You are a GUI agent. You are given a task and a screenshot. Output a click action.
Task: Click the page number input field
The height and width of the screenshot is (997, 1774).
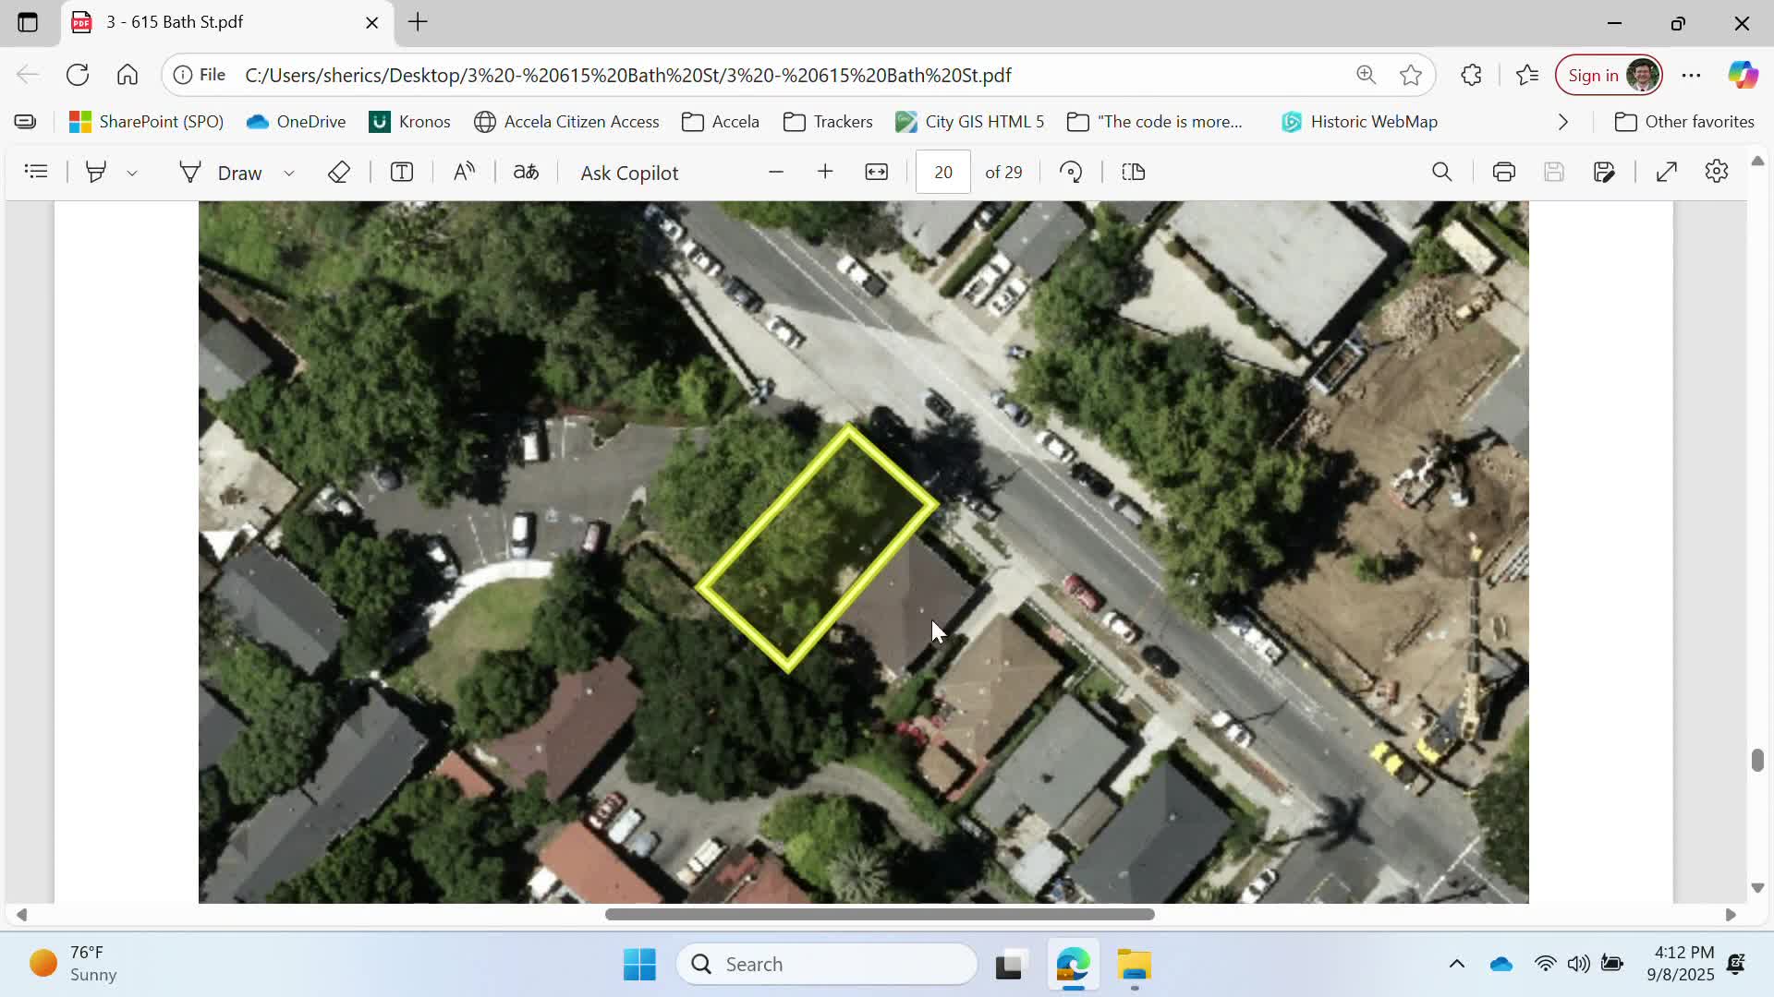point(942,173)
